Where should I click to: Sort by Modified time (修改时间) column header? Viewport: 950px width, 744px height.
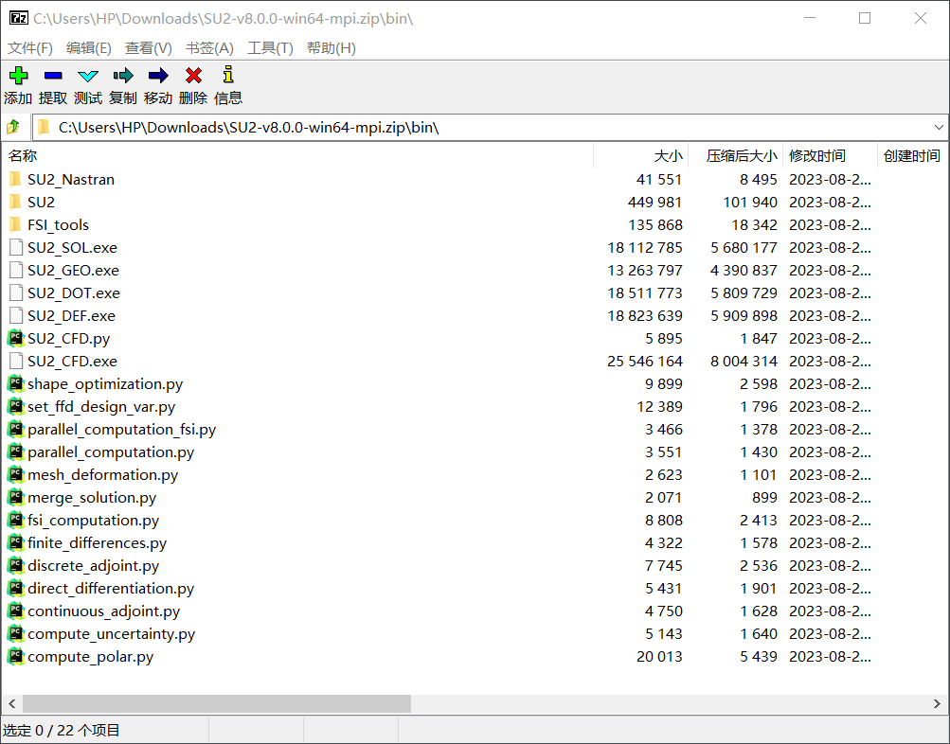pos(816,156)
